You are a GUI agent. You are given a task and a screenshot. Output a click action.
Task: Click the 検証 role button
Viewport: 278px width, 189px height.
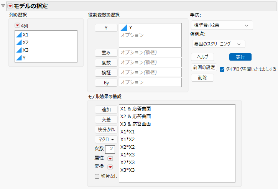106,72
